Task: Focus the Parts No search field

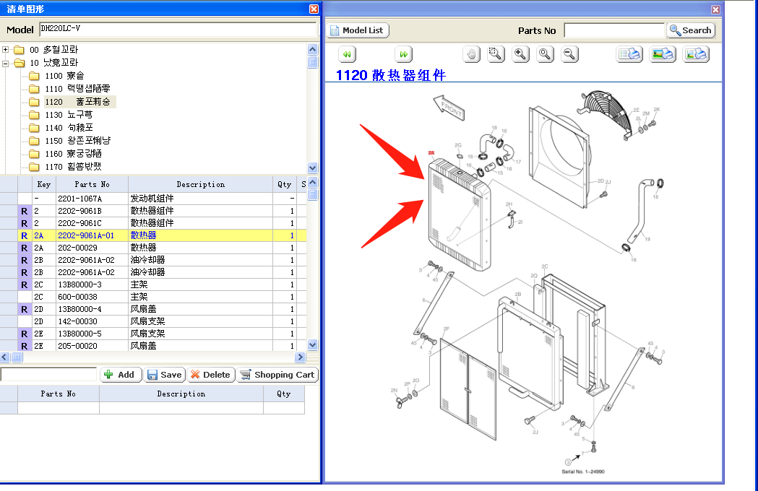Action: [x=613, y=30]
